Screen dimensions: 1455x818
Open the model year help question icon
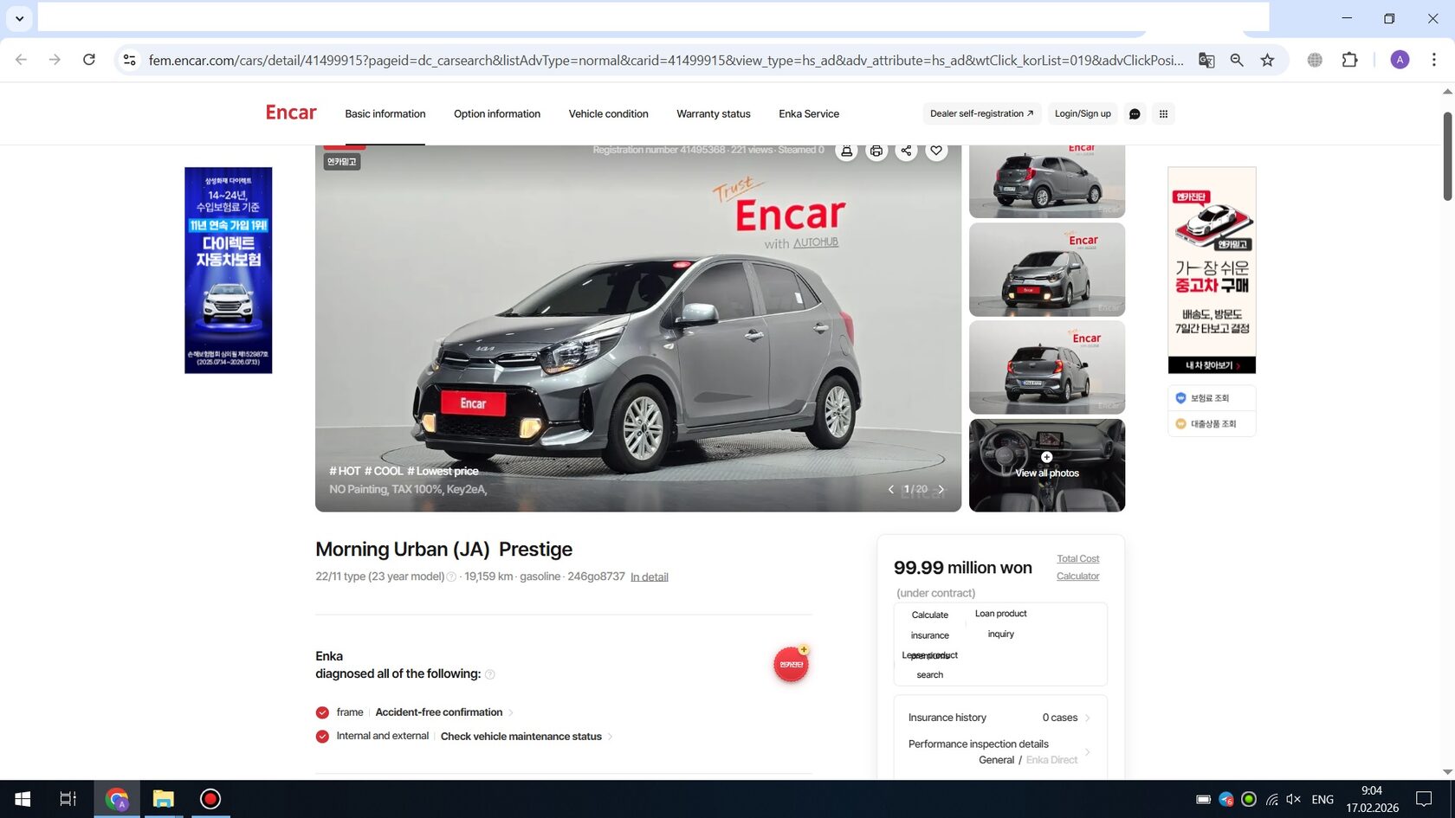(x=451, y=577)
